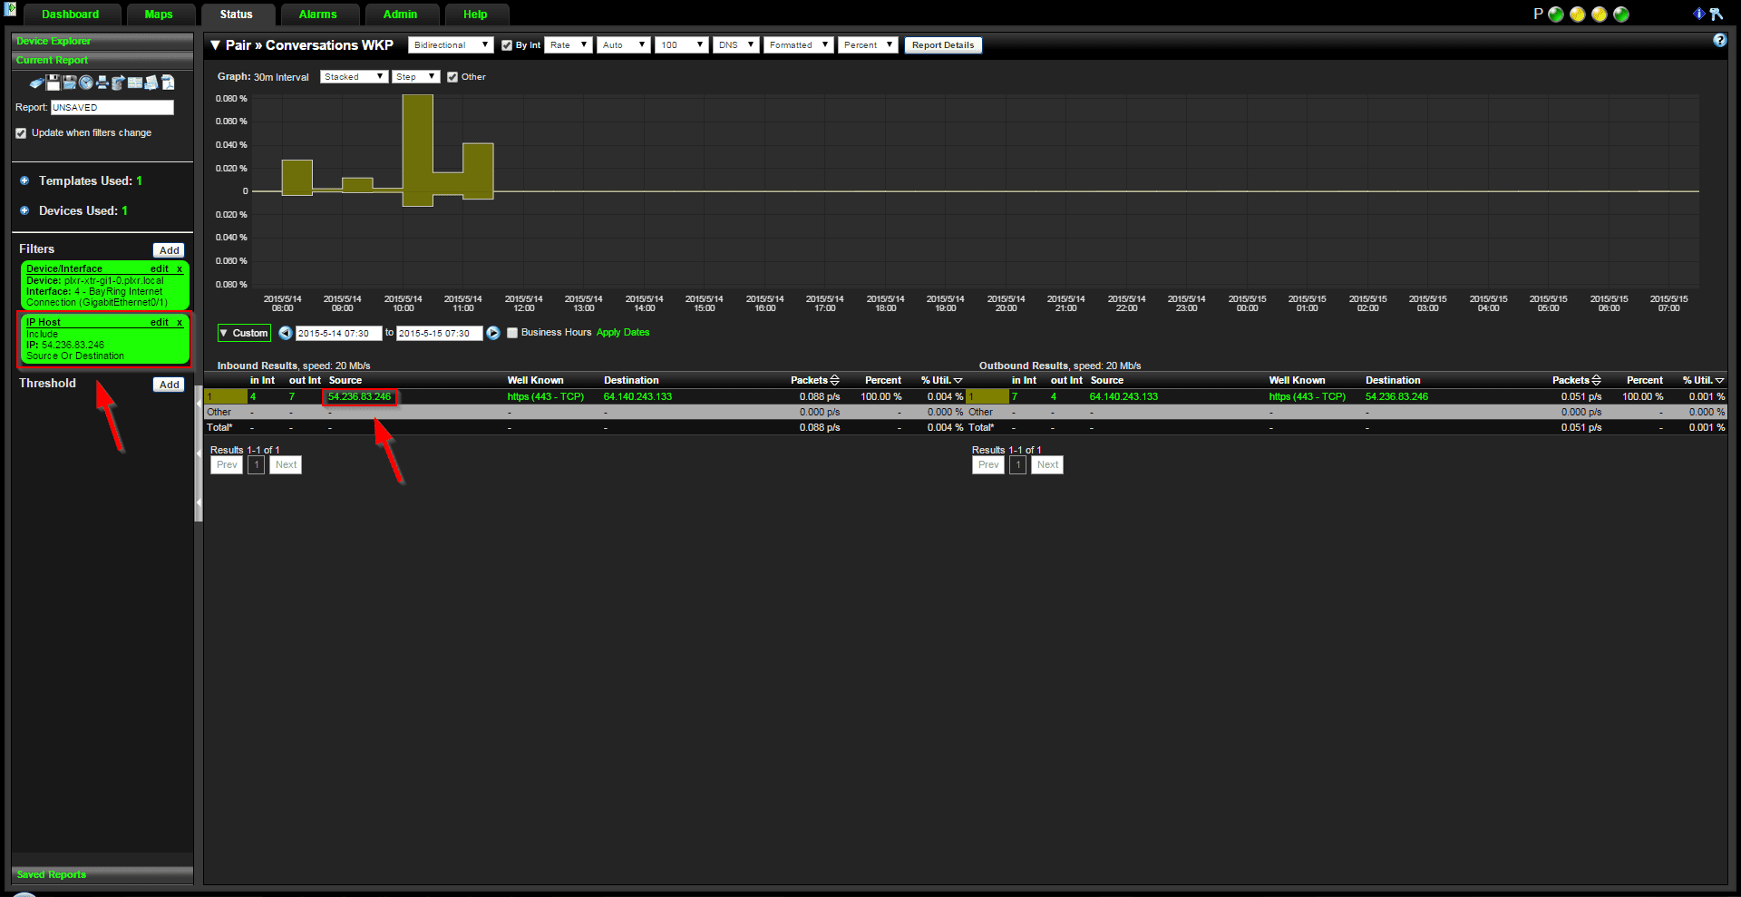Toggle the Other graph checkbox
The image size is (1741, 897).
click(452, 77)
